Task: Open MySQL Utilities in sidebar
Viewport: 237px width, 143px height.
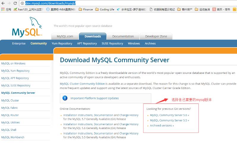Action: (x=10, y=123)
